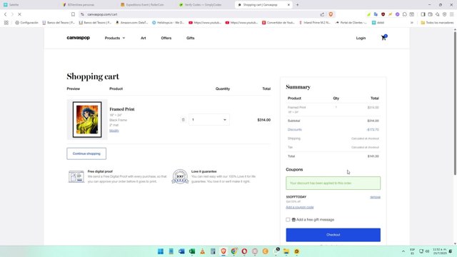The height and width of the screenshot is (257, 457).
Task: Open the Portal de Clientes bookmark
Action: pos(351,22)
